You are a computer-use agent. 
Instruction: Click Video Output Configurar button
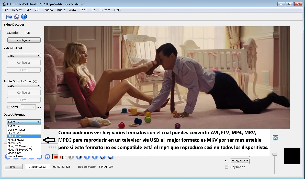(24, 63)
